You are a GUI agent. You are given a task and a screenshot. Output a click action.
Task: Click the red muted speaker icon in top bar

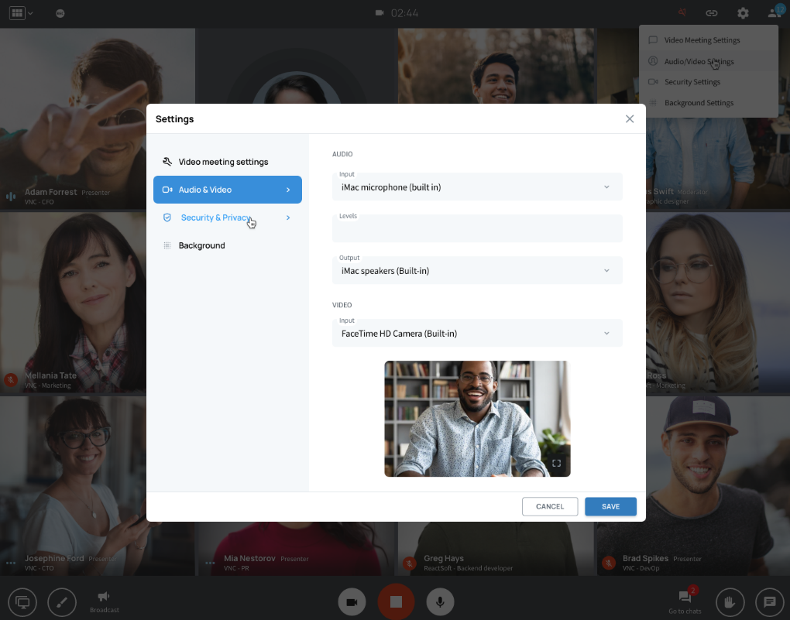click(682, 12)
